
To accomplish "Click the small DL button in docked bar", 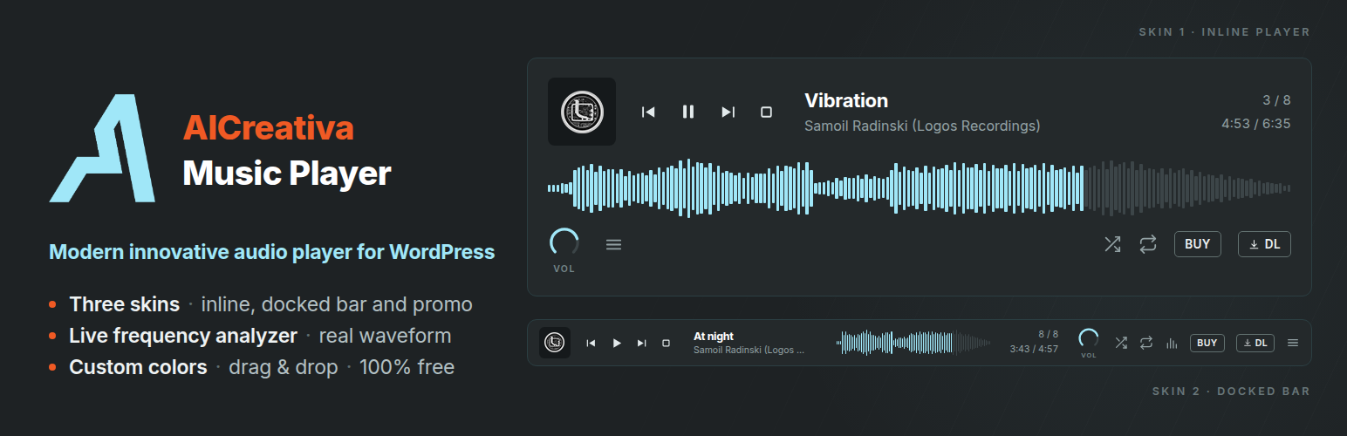I will click(x=1255, y=343).
